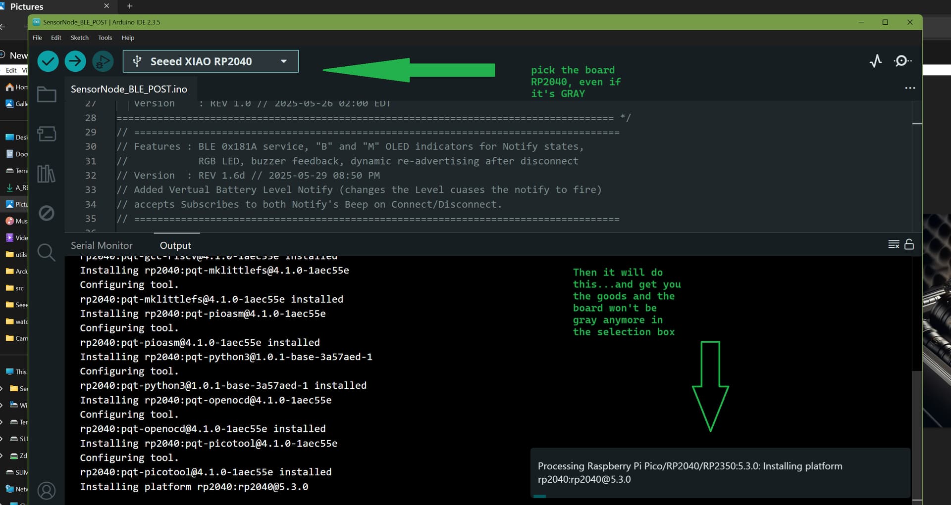The image size is (951, 505).
Task: Open Boards Manager in sidebar
Action: [47, 134]
